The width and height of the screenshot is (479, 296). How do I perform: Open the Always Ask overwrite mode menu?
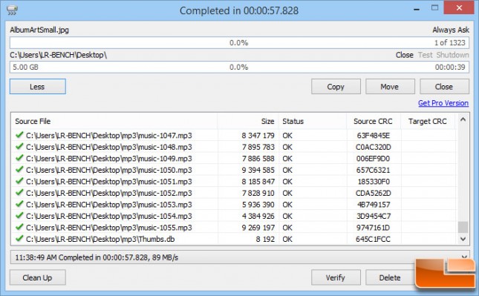[x=451, y=30]
